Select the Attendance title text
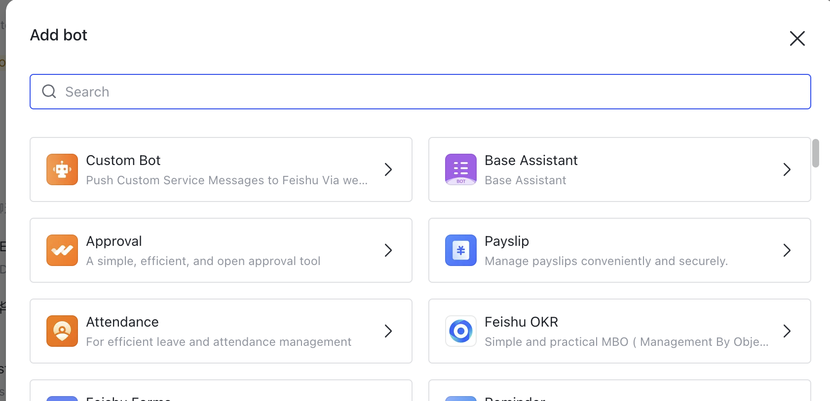Screen dimensions: 830x401 click(122, 322)
